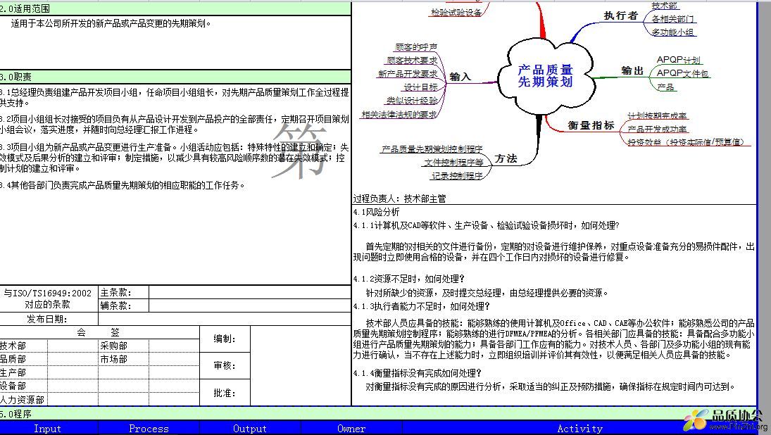Select the "采购部" cell
Screen dimensions: 771x435
(123, 346)
